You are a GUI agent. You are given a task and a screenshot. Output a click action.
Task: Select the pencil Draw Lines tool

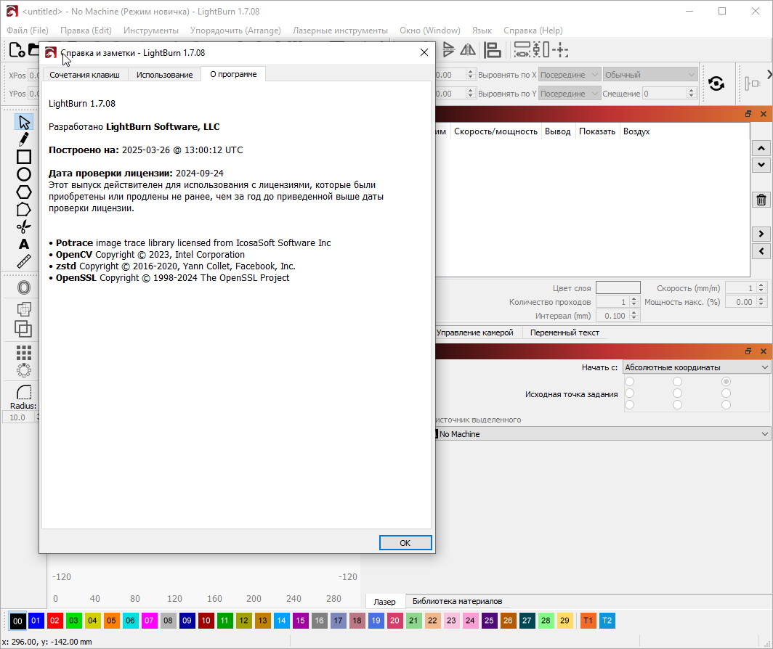pyautogui.click(x=24, y=139)
